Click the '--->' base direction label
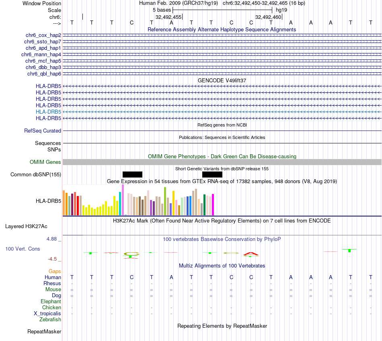382x341 pixels. pyautogui.click(x=57, y=23)
